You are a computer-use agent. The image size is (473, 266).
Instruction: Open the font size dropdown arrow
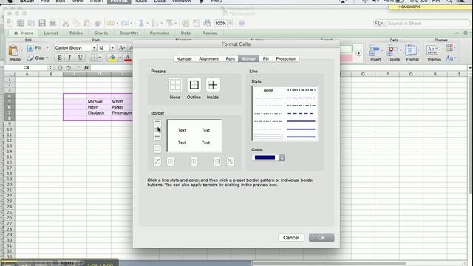point(112,47)
